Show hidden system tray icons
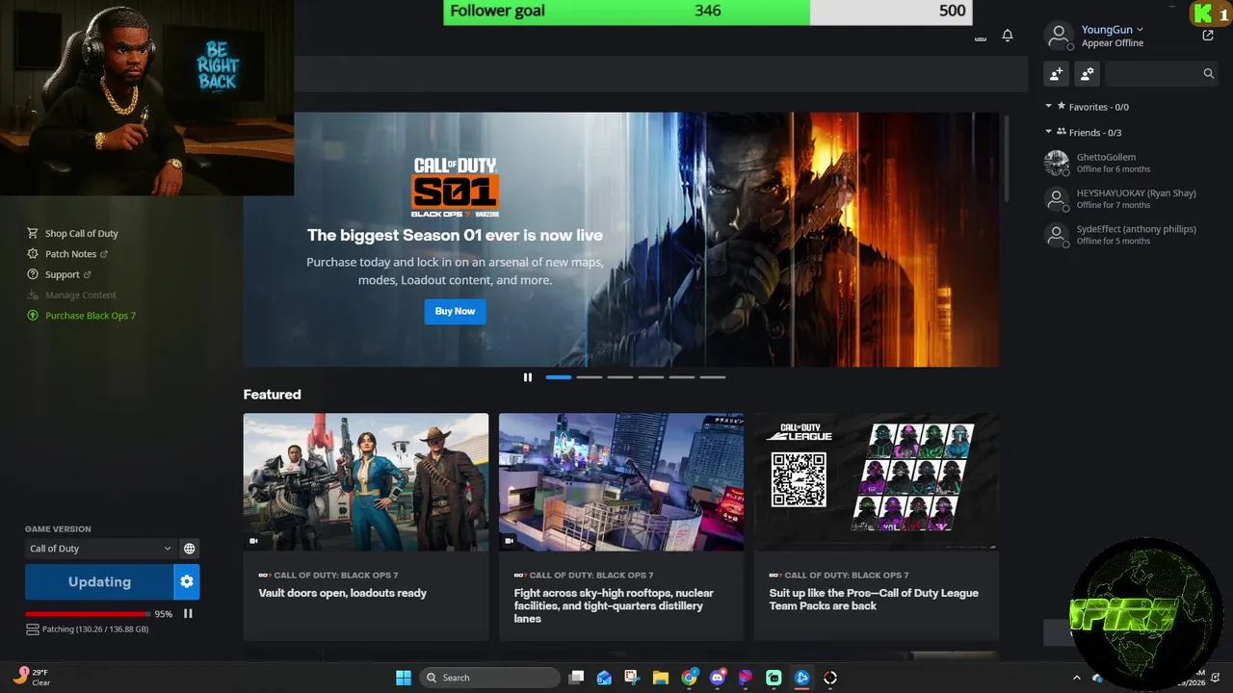1233x693 pixels. (1077, 678)
